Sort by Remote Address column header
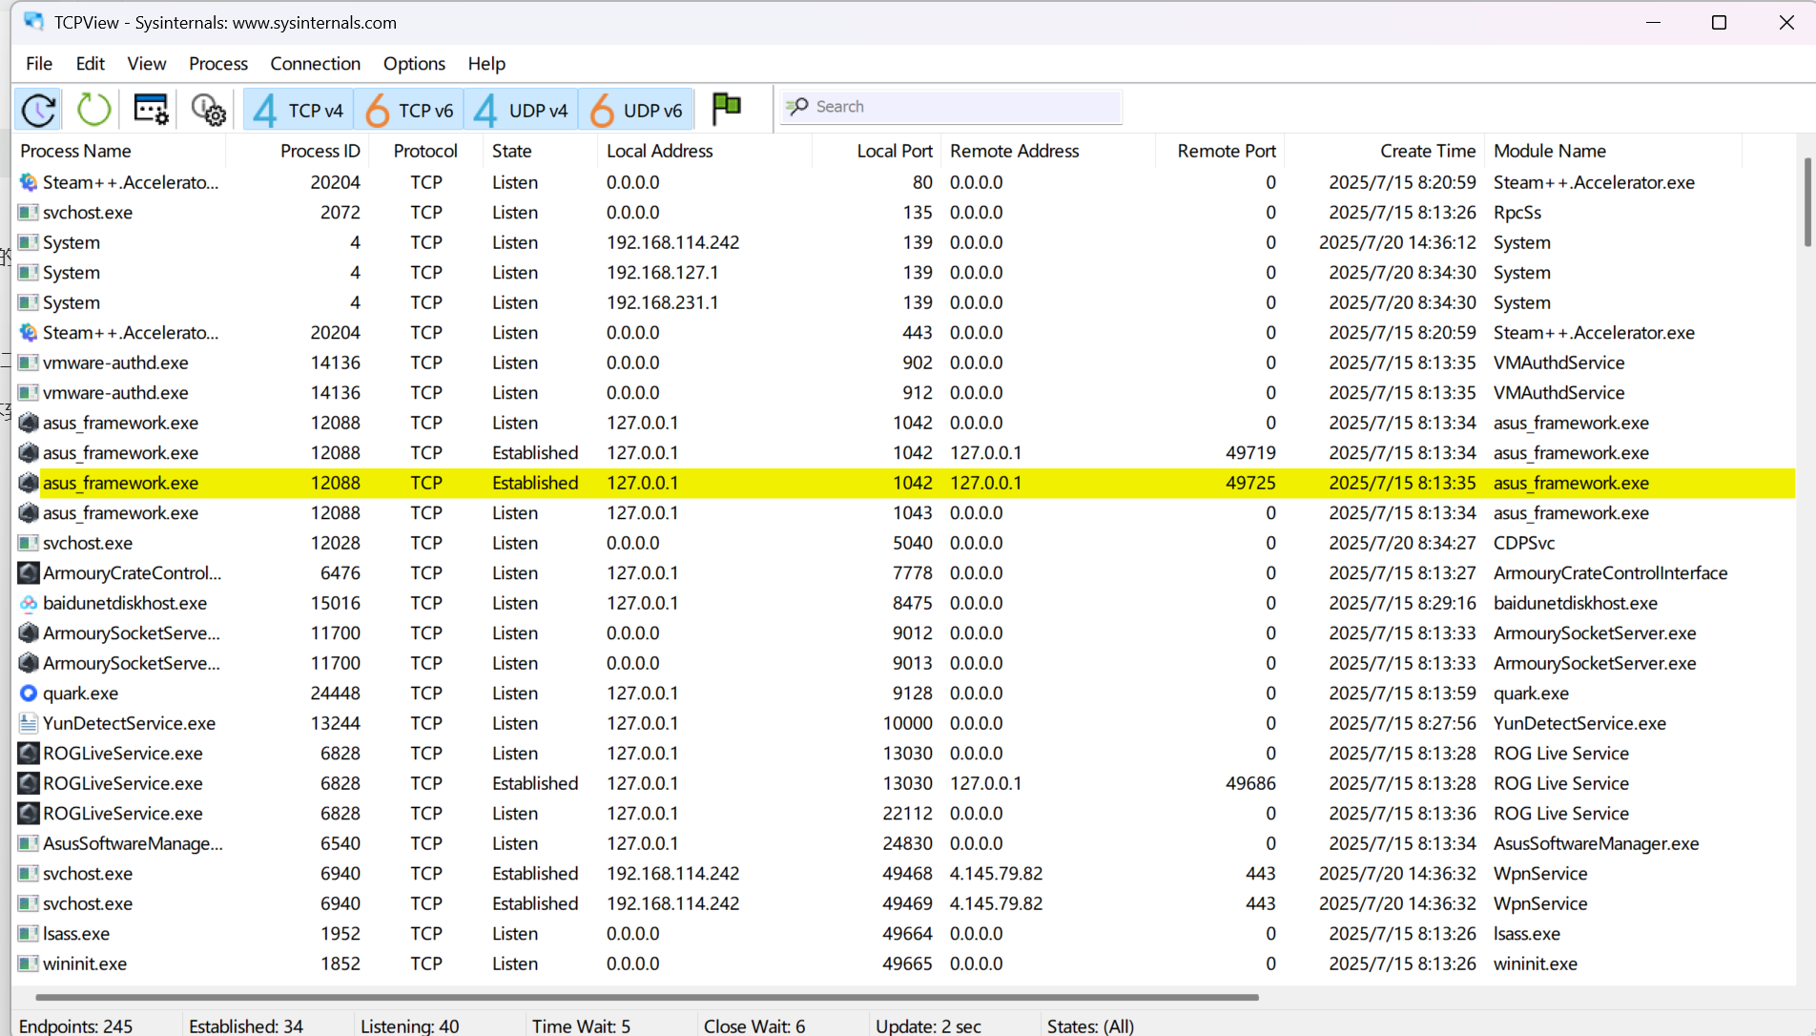Viewport: 1816px width, 1036px height. [1048, 151]
